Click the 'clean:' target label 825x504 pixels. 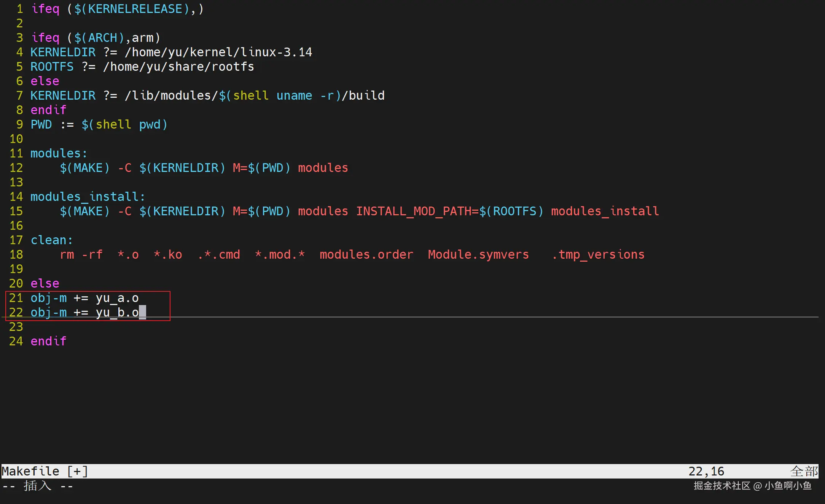click(51, 240)
